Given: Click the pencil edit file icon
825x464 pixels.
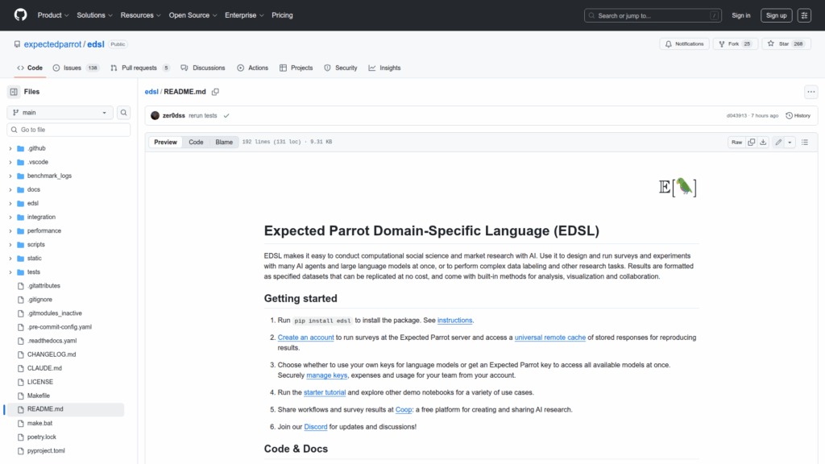Looking at the screenshot, I should [778, 142].
